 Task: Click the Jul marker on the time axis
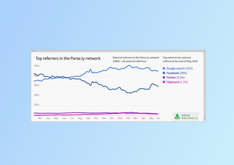tap(72, 118)
